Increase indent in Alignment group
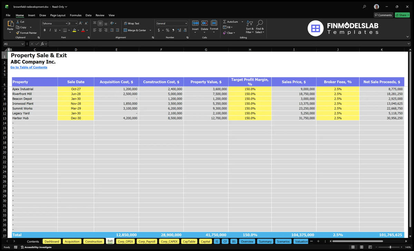 [118, 30]
